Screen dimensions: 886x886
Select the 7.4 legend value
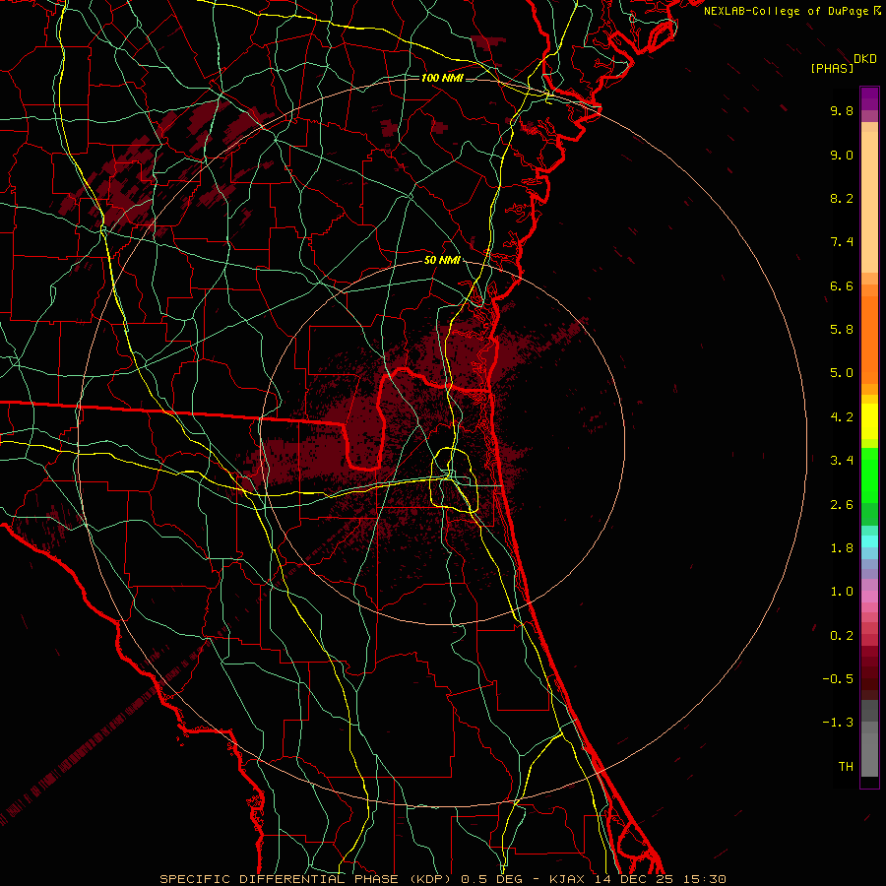tap(842, 242)
